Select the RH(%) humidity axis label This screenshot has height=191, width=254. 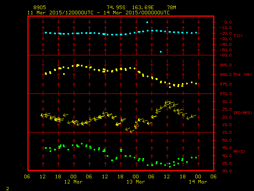pyautogui.click(x=239, y=152)
